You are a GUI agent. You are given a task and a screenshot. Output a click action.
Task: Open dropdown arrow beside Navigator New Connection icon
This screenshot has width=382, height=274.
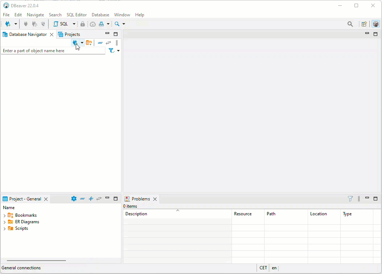[x=82, y=43]
